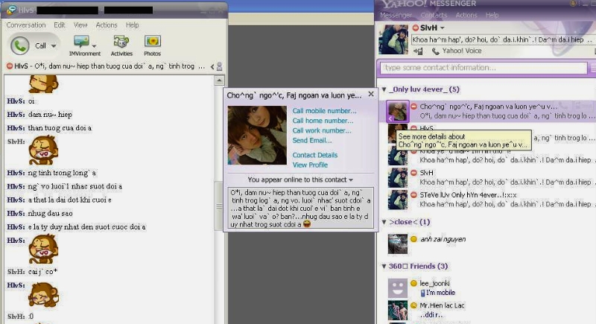Open 'You appear online to this contact' dropdown
596x324 pixels.
[x=300, y=180]
